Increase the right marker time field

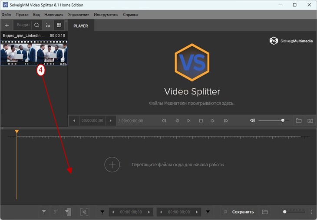(x=197, y=212)
